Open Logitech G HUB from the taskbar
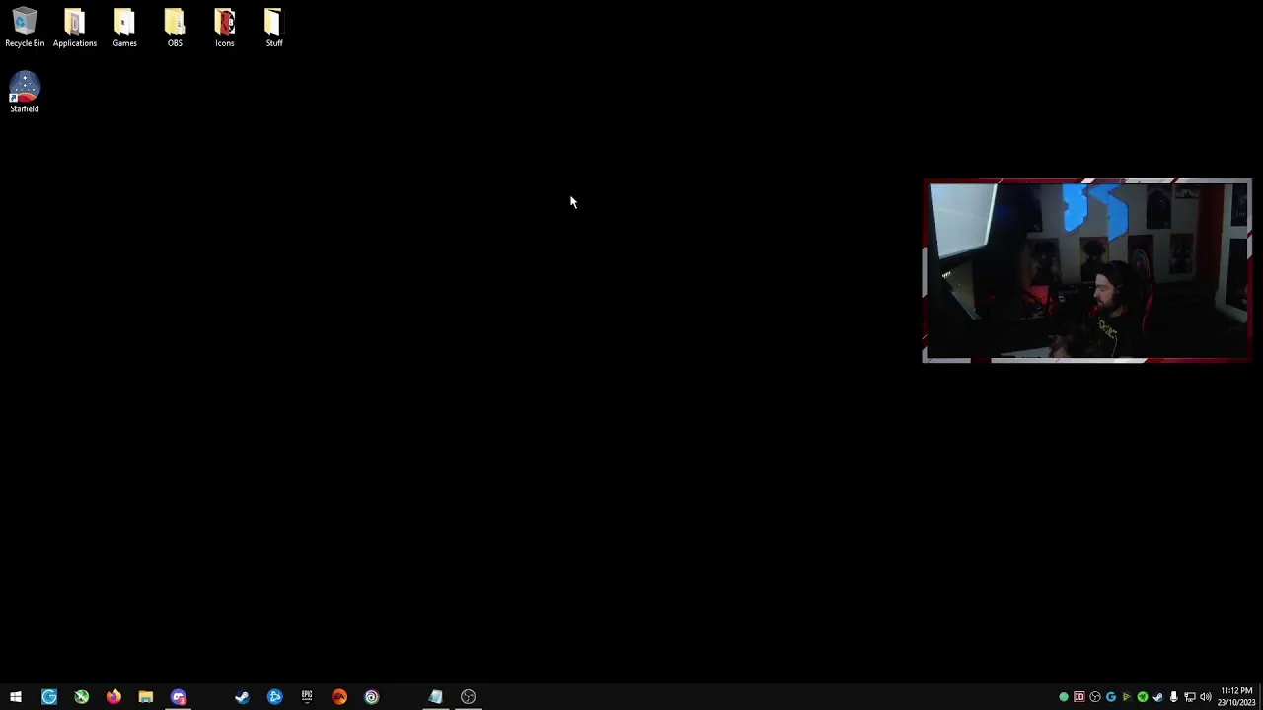 [x=49, y=697]
